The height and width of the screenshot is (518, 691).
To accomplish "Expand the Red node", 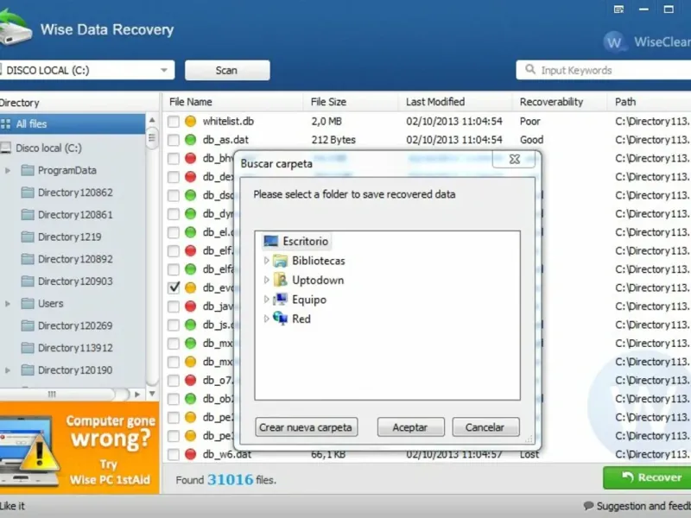I will point(266,319).
